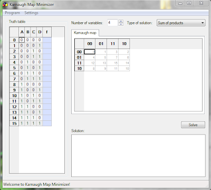Toggle f value for truth table row 2
This screenshot has width=211, height=190.
(x=47, y=51)
